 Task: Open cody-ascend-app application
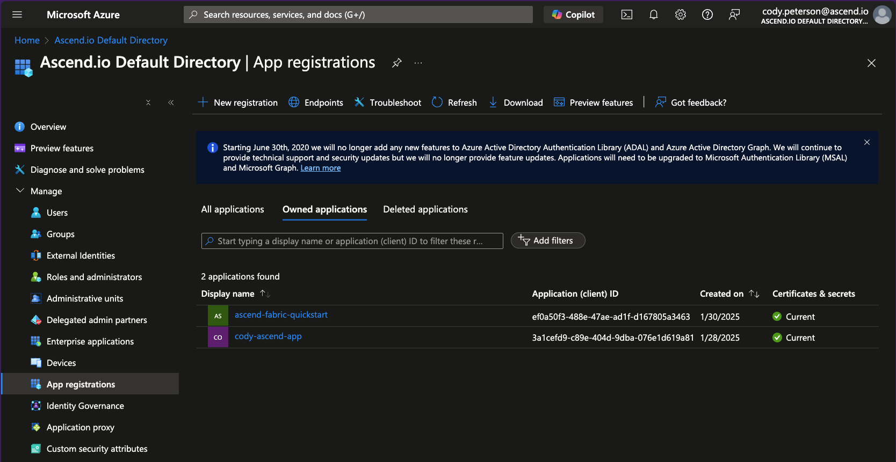click(268, 336)
